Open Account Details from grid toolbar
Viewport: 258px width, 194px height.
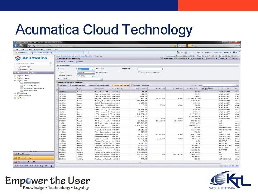coord(77,85)
